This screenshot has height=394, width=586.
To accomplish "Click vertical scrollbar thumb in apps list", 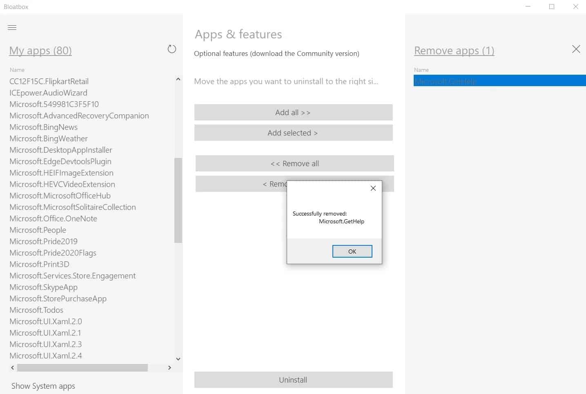I will pyautogui.click(x=178, y=200).
